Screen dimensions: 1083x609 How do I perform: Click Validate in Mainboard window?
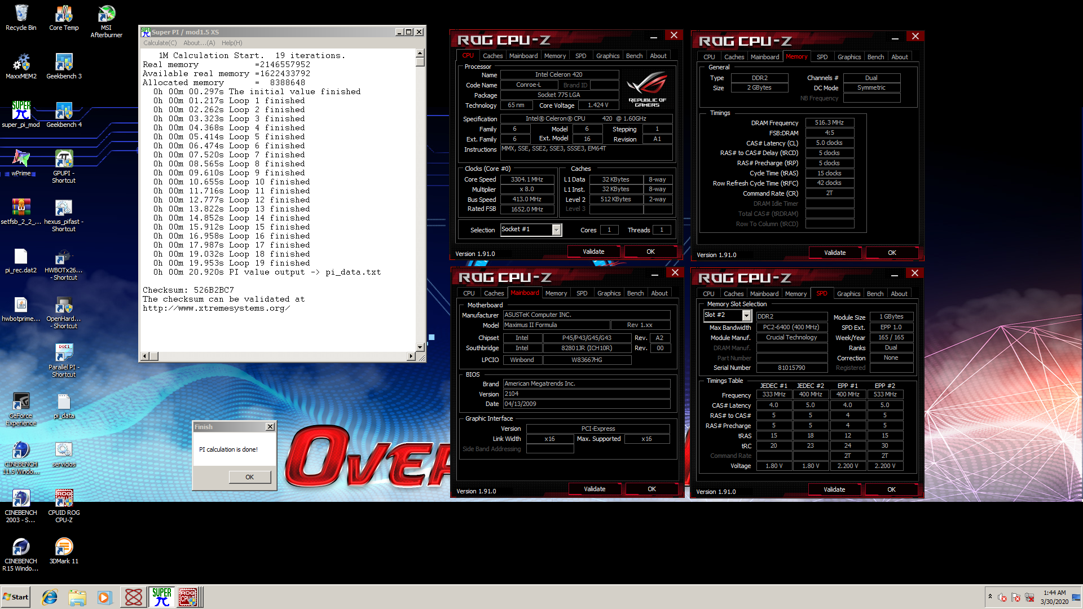coord(595,489)
